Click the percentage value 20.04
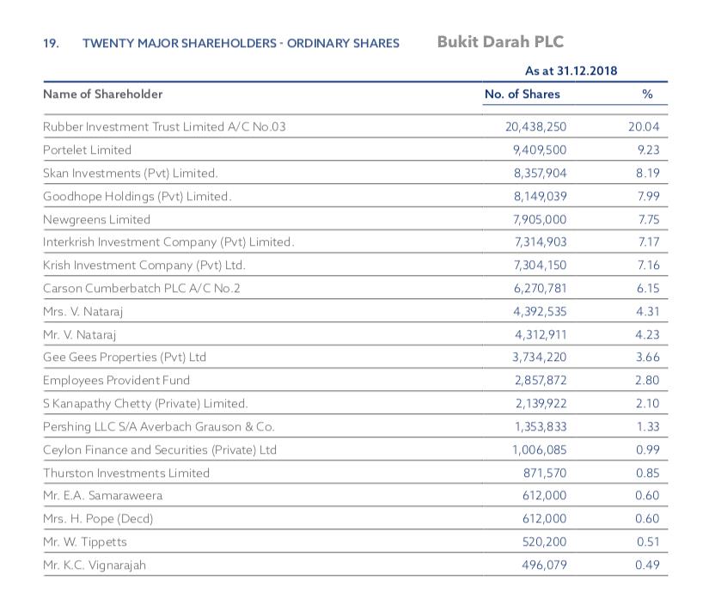 pos(644,126)
